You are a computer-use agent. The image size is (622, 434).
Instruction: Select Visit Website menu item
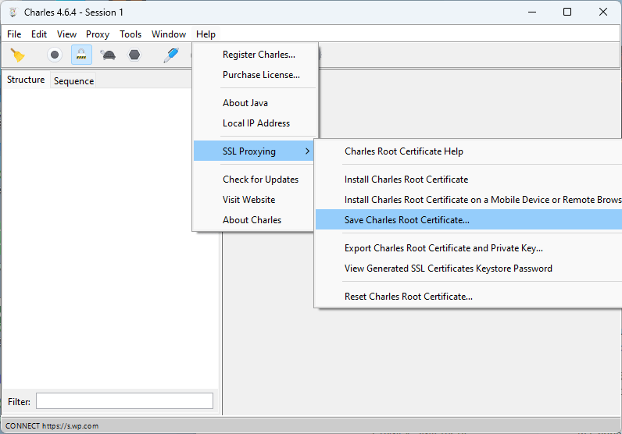256,199
